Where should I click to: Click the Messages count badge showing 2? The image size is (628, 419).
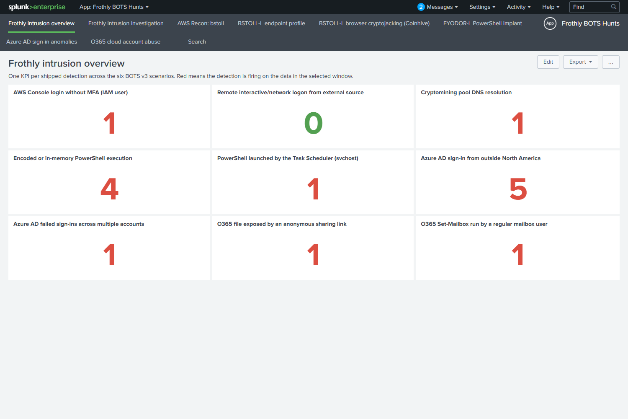click(x=421, y=7)
